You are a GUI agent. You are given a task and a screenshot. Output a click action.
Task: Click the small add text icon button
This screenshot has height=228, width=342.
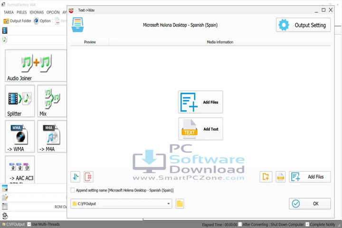point(281,177)
